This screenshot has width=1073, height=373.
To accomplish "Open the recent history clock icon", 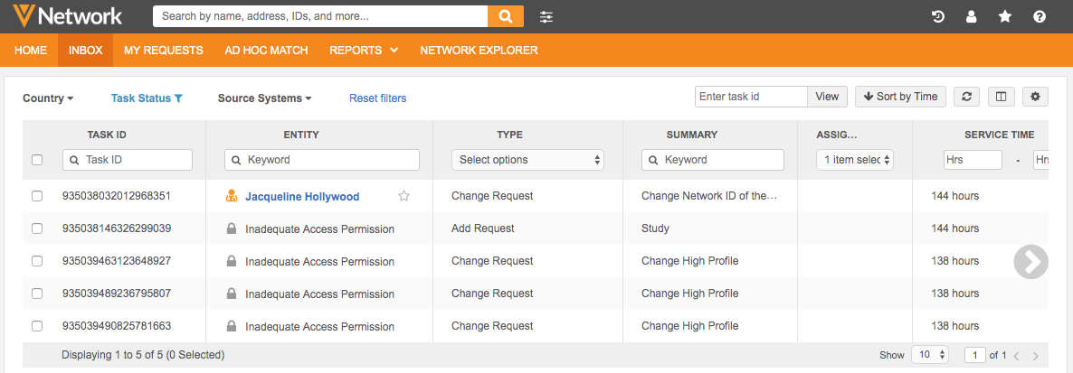I will coord(938,16).
